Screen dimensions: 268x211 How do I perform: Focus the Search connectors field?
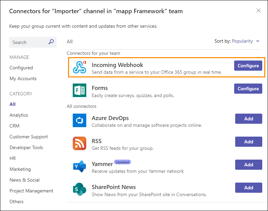click(33, 42)
